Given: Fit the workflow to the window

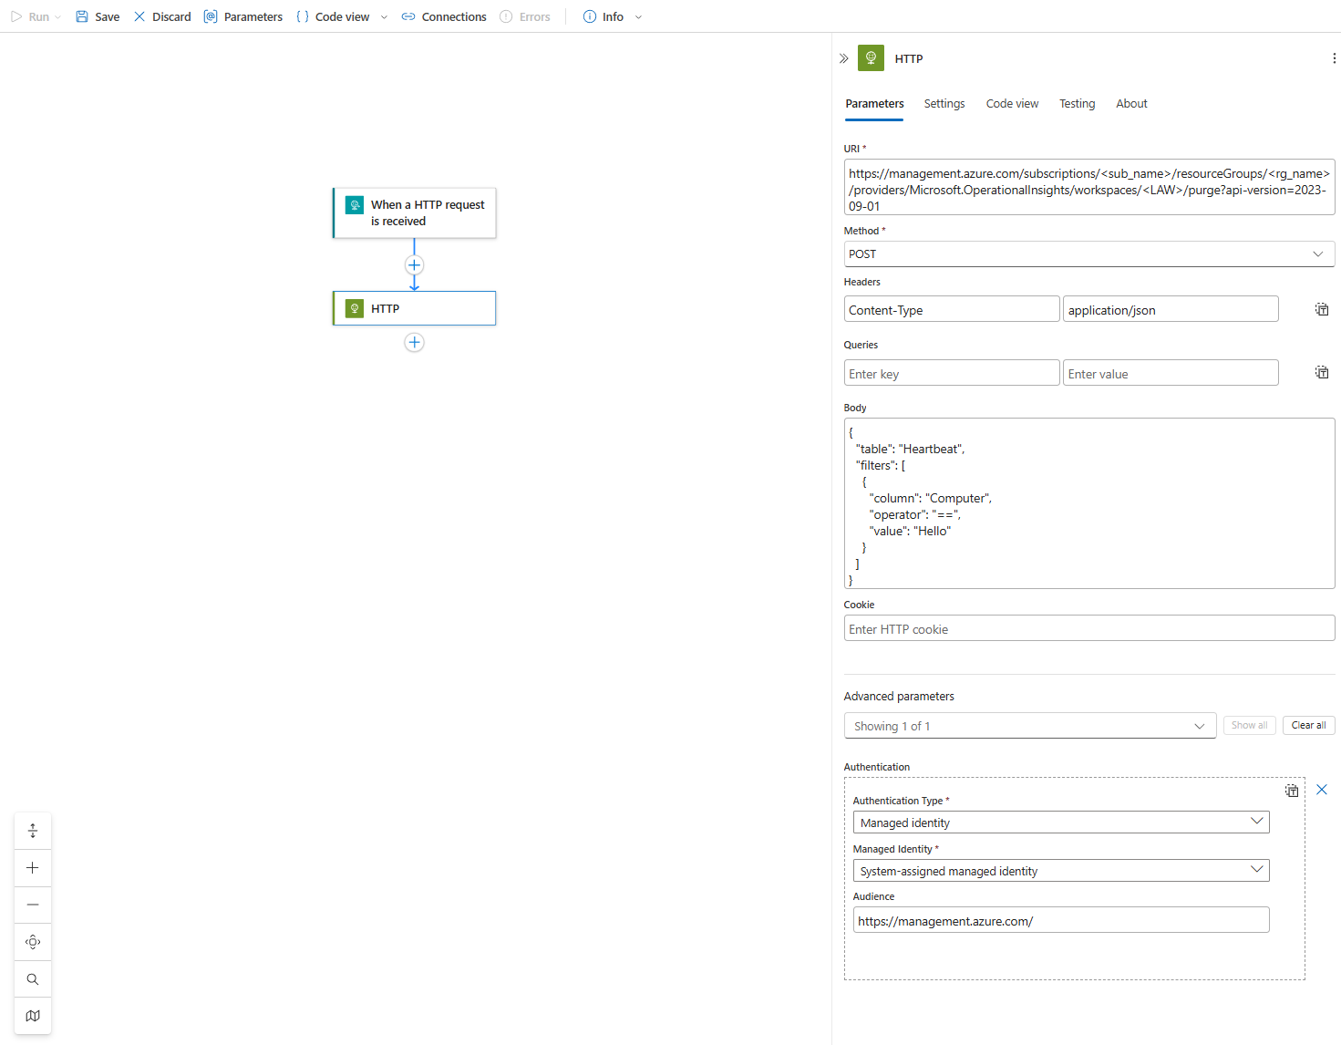Looking at the screenshot, I should [33, 831].
